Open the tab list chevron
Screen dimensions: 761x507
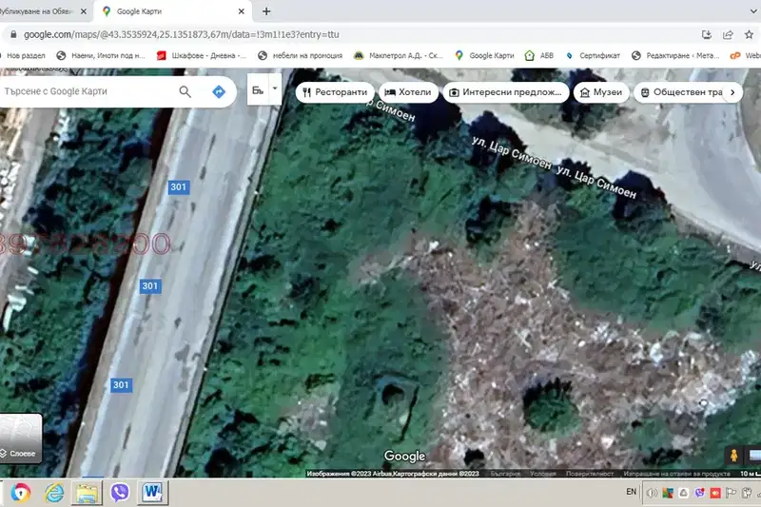coord(753,11)
